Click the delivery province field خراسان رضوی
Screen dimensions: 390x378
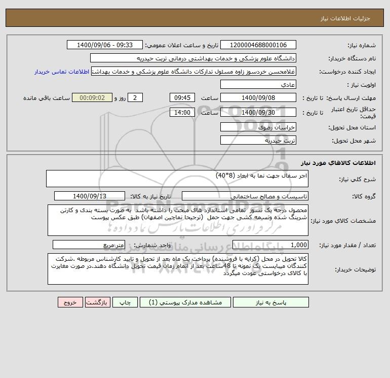click(x=258, y=127)
